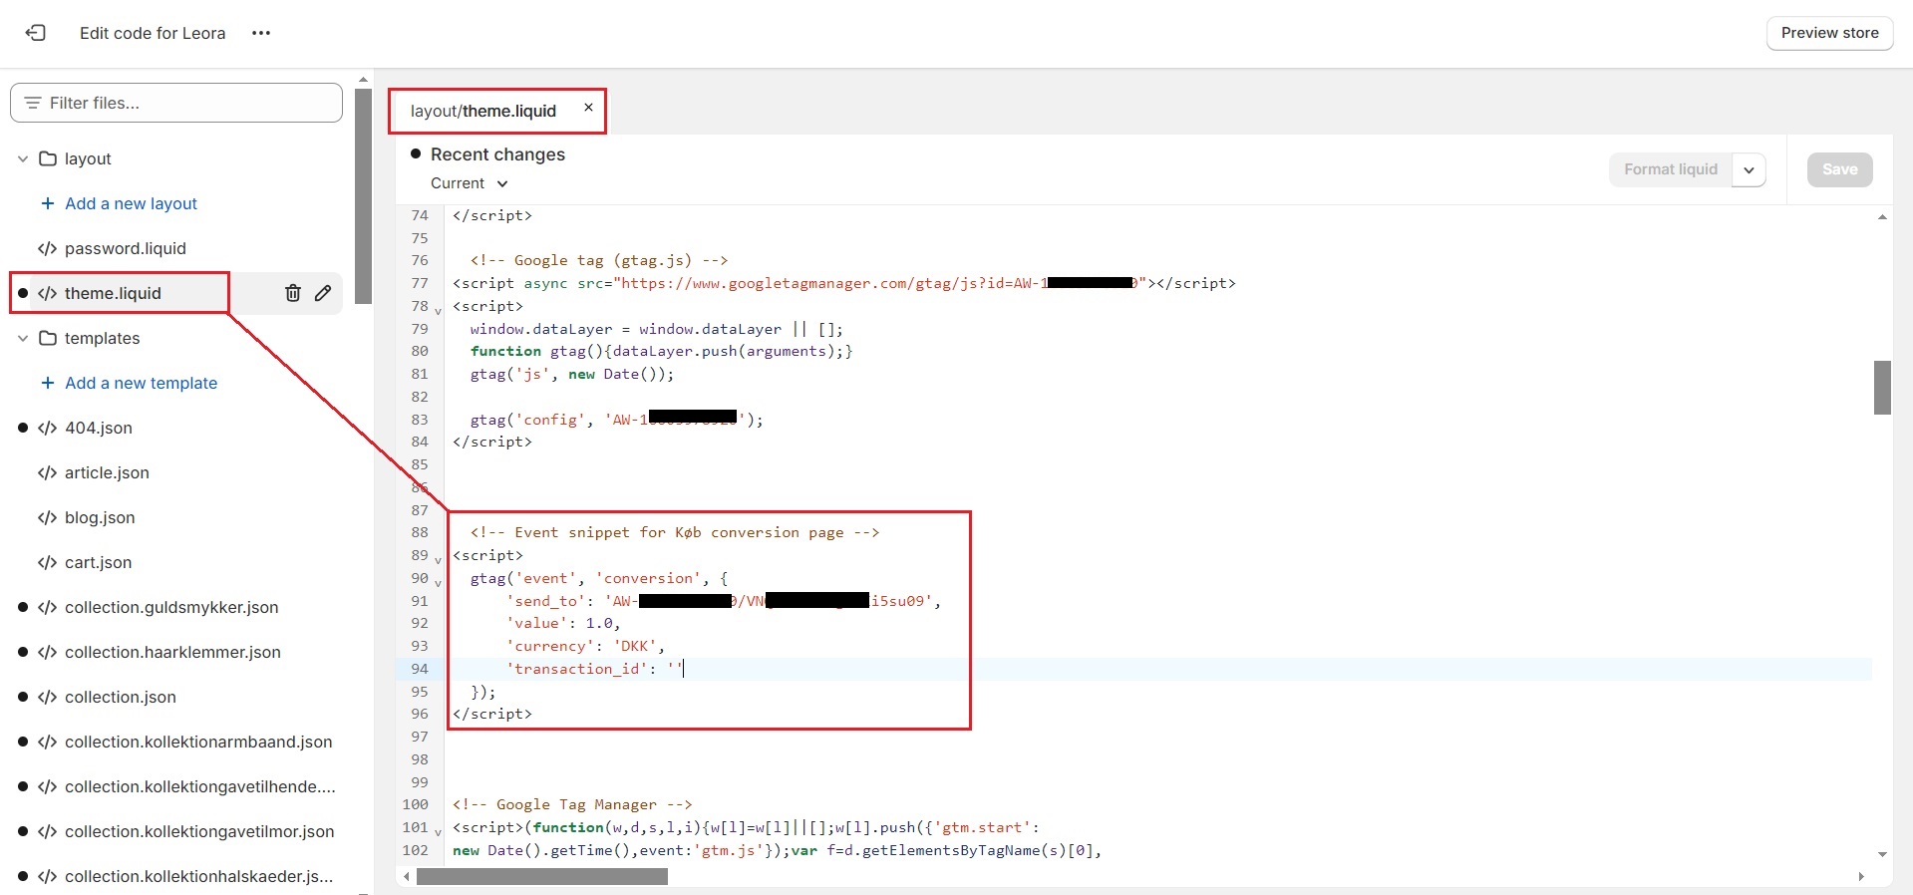Click 'currency': 'DKK' code line
This screenshot has width=1913, height=895.
tap(585, 646)
